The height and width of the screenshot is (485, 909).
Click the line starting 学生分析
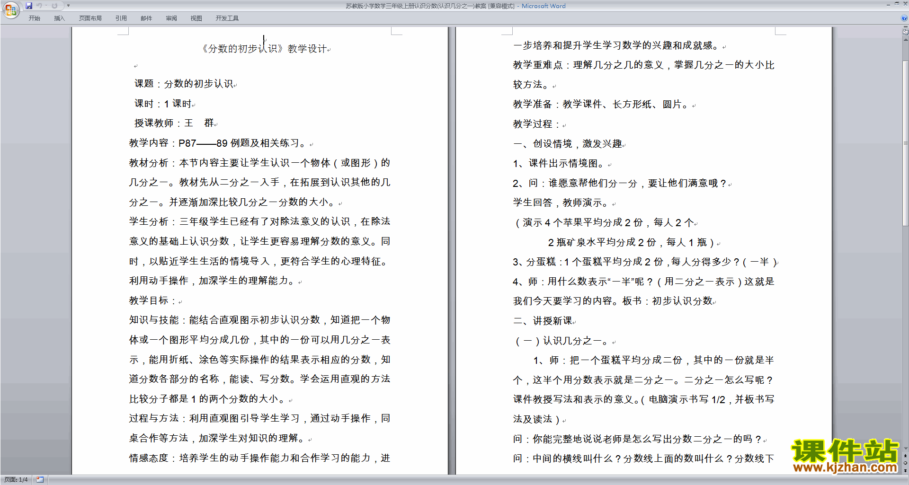tap(259, 221)
